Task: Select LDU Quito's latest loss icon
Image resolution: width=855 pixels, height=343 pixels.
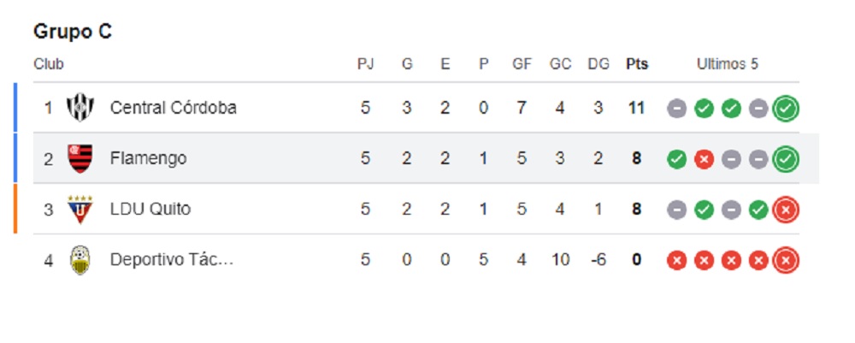Action: point(786,210)
